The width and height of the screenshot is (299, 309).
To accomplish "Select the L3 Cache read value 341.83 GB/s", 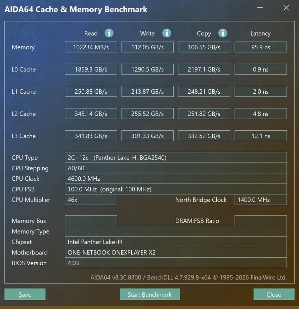I will pyautogui.click(x=91, y=136).
